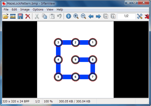Open the Slideshow filmstrip icon
The width and height of the screenshot is (151, 106).
(13, 16)
